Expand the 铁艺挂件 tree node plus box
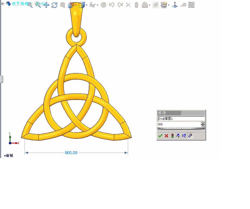The height and width of the screenshot is (209, 250). [x=2, y=4]
